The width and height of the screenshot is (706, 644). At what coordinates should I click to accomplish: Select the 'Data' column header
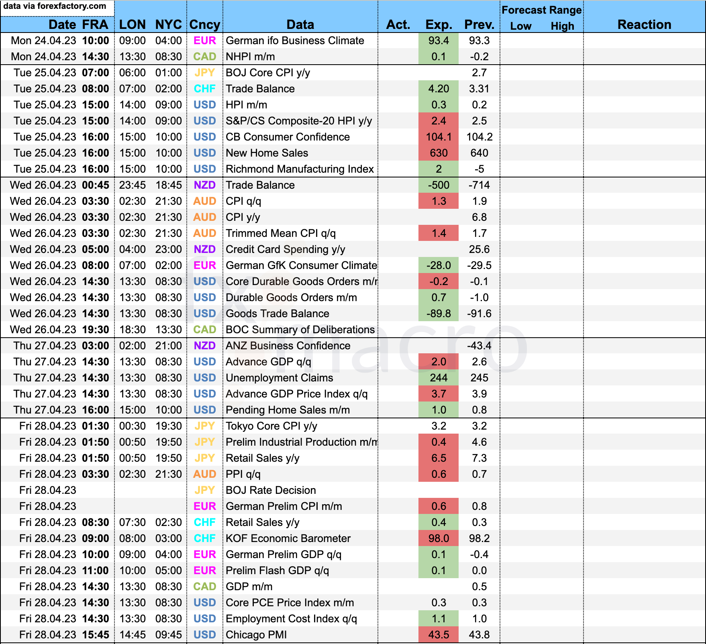click(x=300, y=24)
